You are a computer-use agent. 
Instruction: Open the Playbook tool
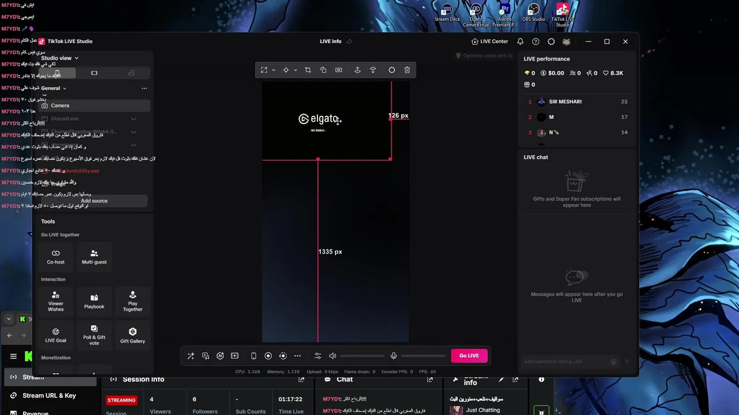pos(94,301)
